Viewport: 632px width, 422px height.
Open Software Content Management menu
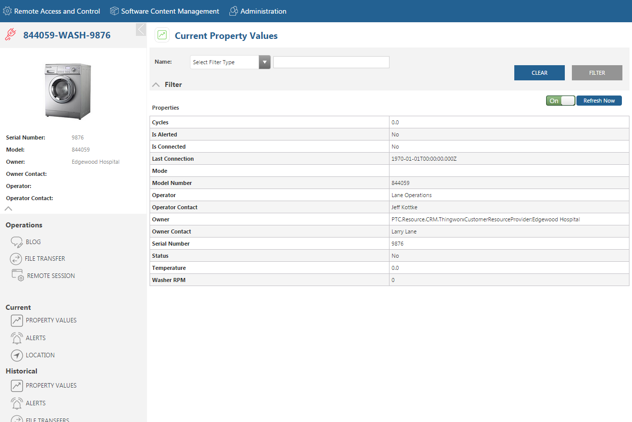tap(165, 11)
